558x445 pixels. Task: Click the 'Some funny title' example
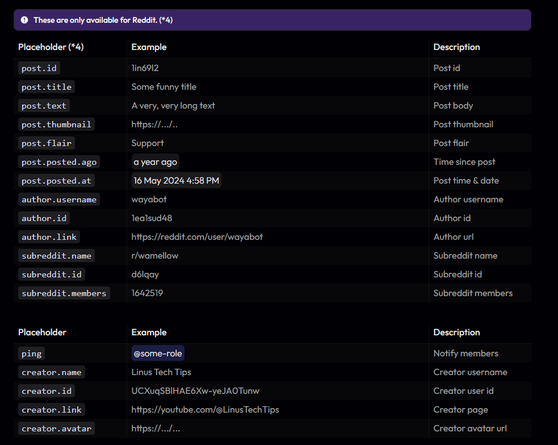[163, 87]
